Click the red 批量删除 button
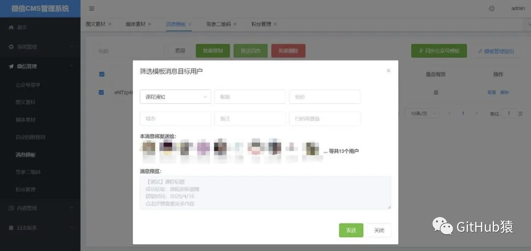 pyautogui.click(x=288, y=51)
